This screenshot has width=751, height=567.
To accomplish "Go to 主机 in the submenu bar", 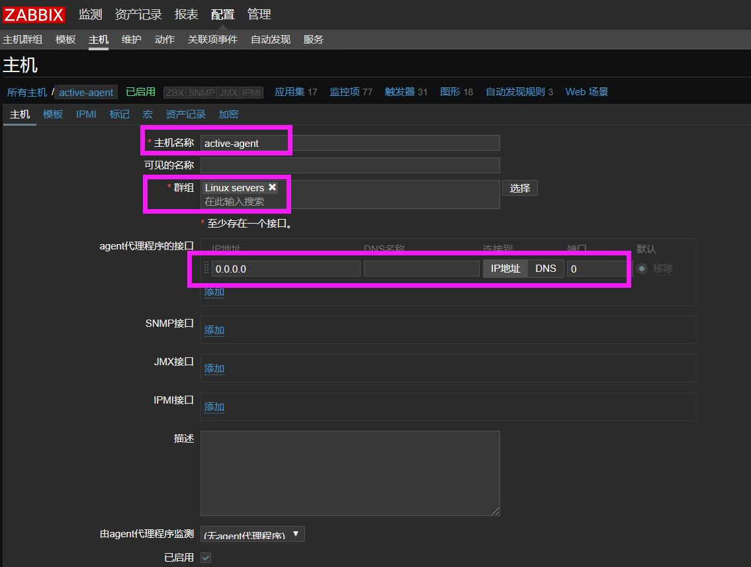I will (x=99, y=39).
